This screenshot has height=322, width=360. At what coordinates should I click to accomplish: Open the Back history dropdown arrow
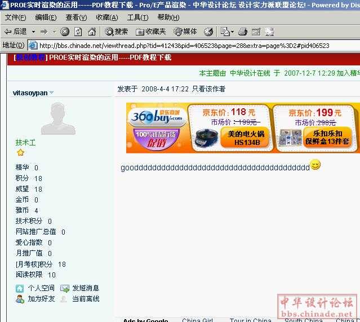[33, 32]
